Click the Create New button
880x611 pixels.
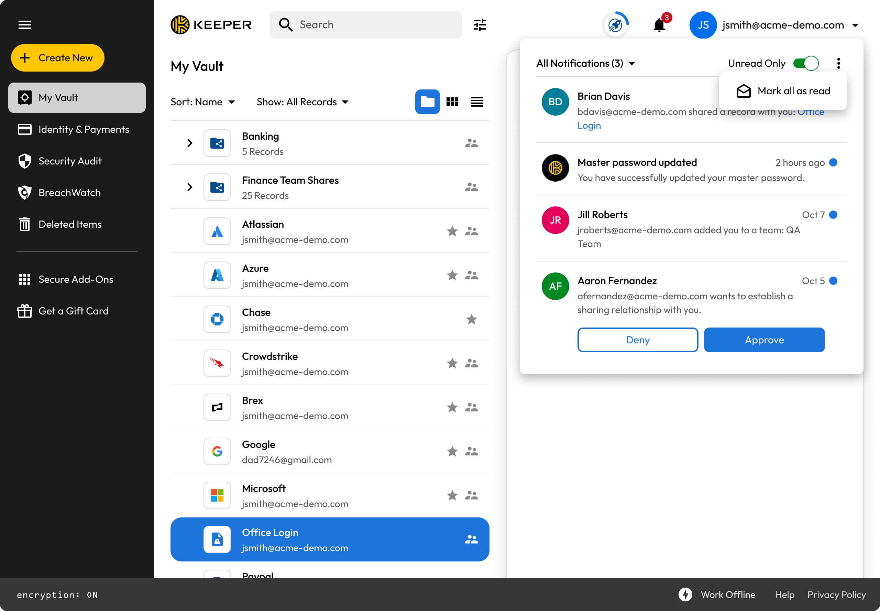[58, 58]
